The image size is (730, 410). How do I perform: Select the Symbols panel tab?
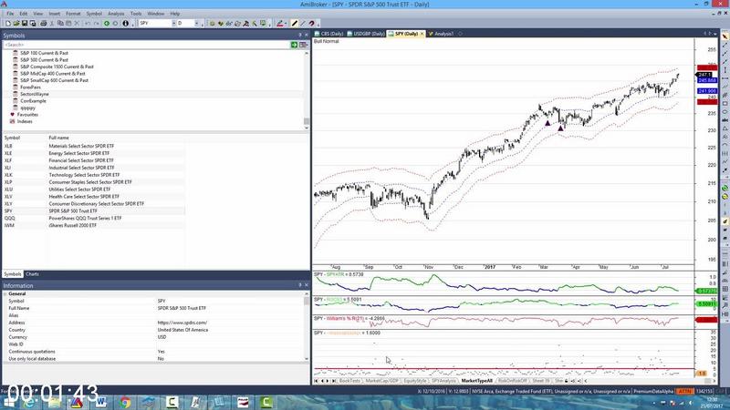click(x=13, y=274)
